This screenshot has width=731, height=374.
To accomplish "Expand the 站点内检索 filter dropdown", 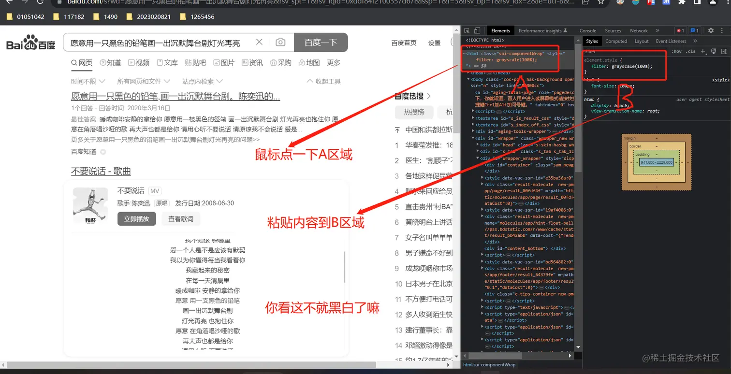I will [x=203, y=81].
